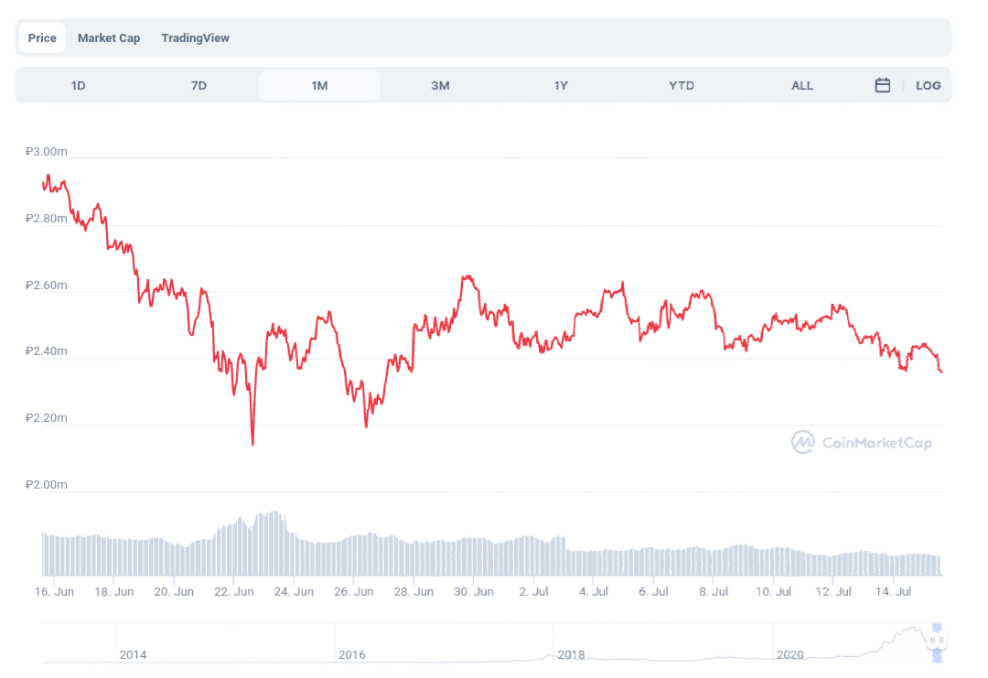Set the chart range to 1Y

[561, 85]
